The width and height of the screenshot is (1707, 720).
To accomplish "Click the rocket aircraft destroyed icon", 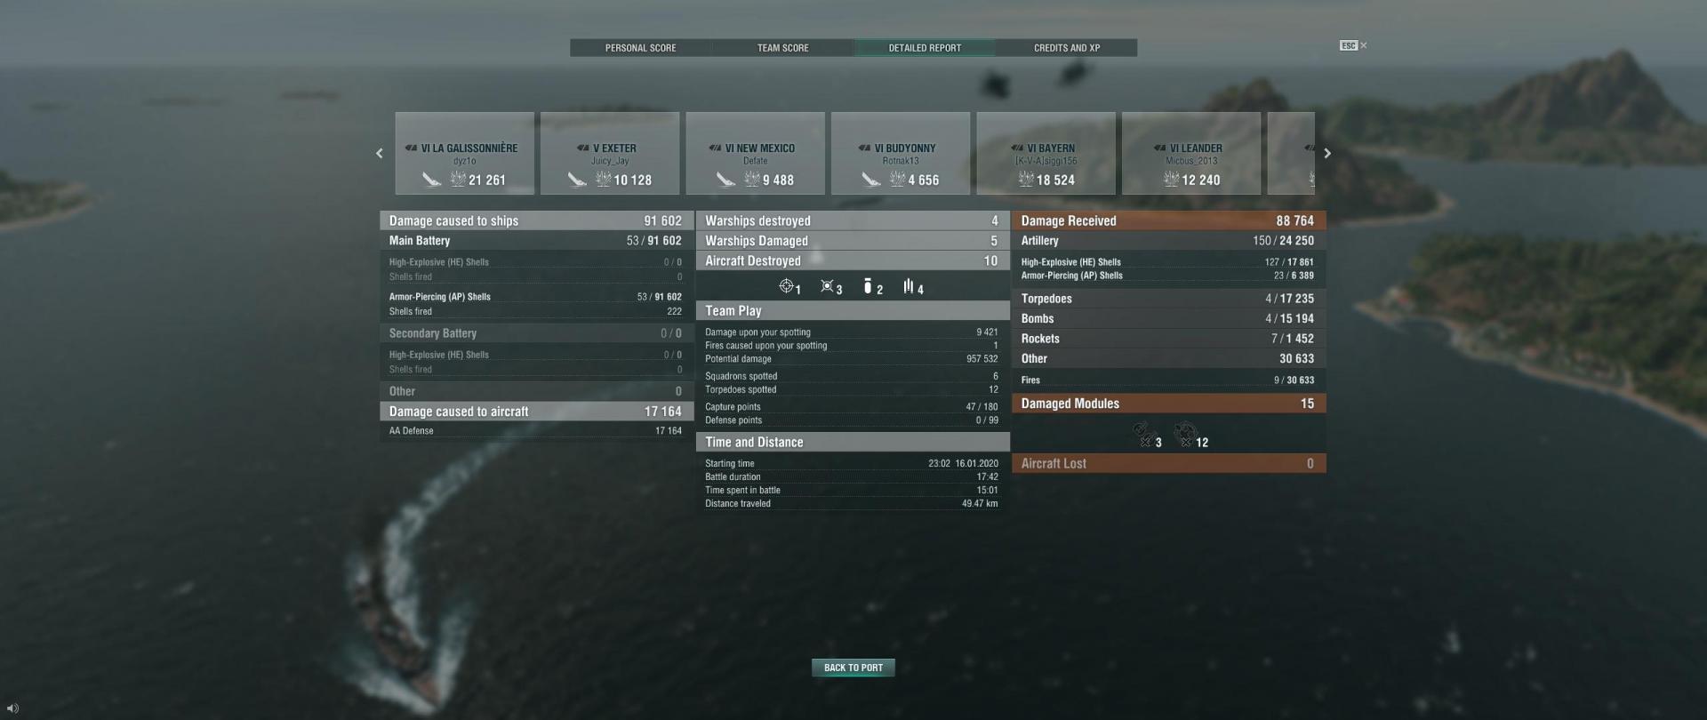I will (x=909, y=286).
